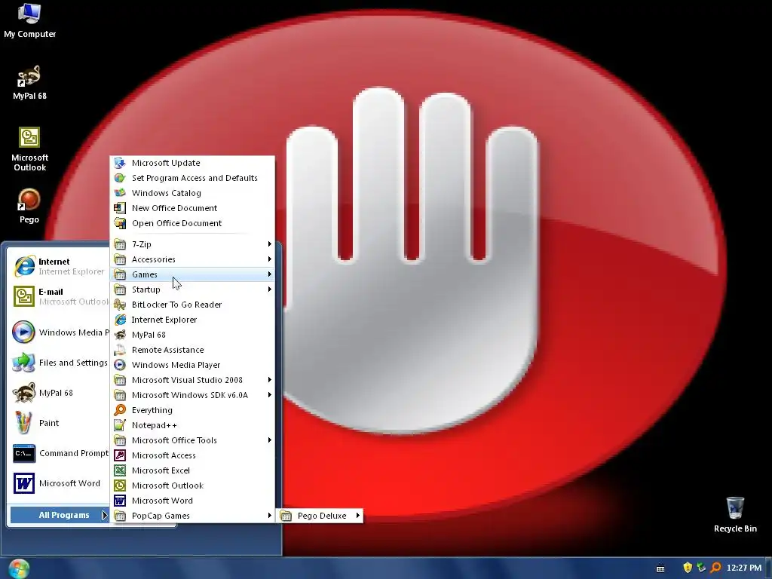Click Command Prompt icon in start menu
Image resolution: width=772 pixels, height=579 pixels.
point(23,453)
